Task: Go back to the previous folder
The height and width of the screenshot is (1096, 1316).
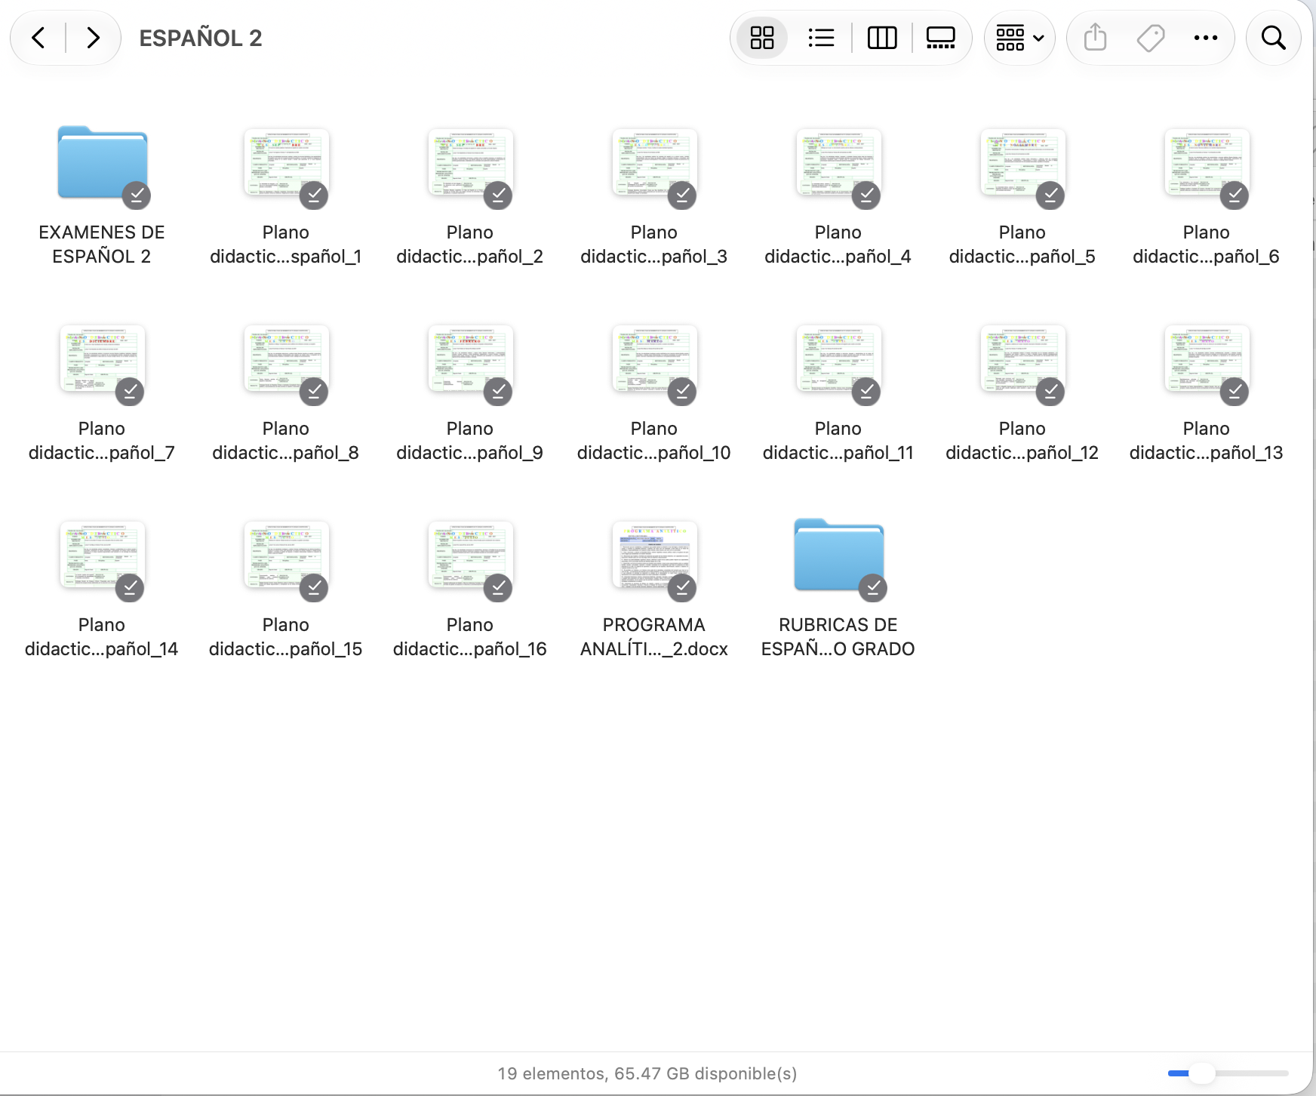Action: coord(38,38)
